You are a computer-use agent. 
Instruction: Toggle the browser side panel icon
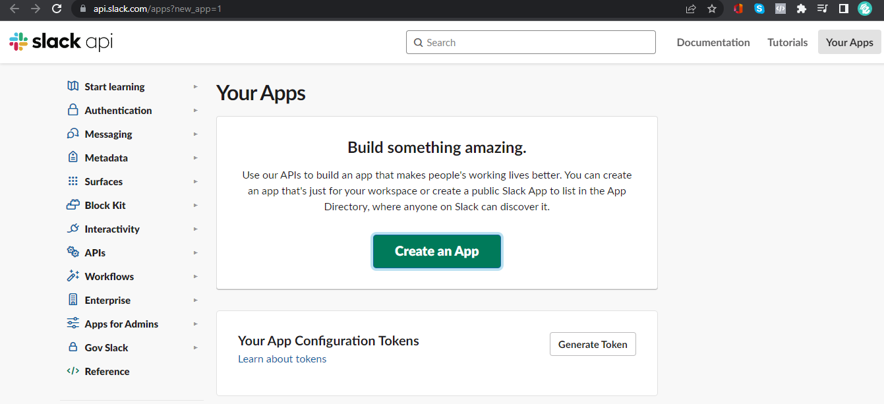843,9
